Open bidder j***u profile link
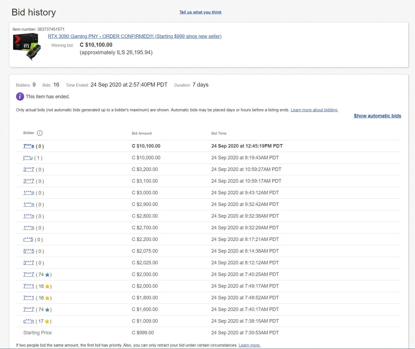The height and width of the screenshot is (349, 415). pos(28,158)
